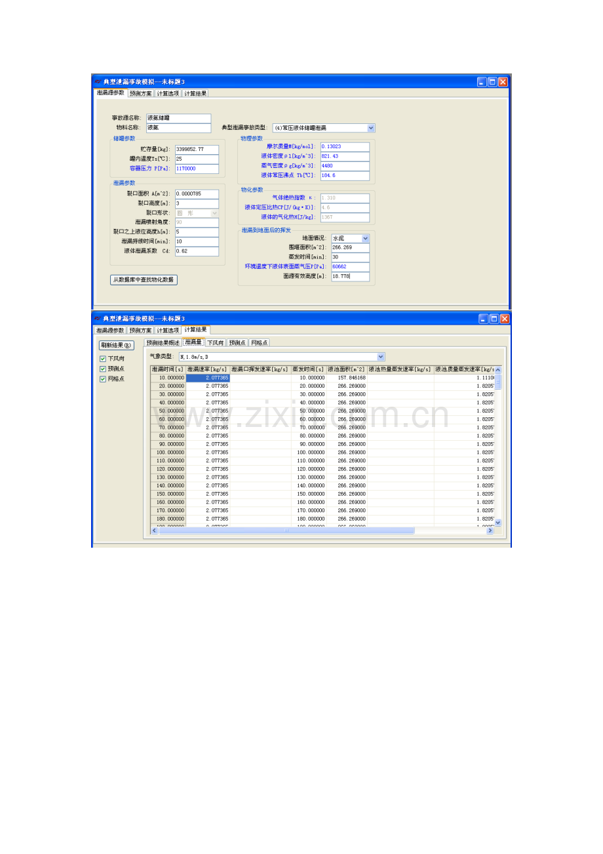
Task: Click the 泄漏口挥发速率[kg/s] column header
Action: 260,369
